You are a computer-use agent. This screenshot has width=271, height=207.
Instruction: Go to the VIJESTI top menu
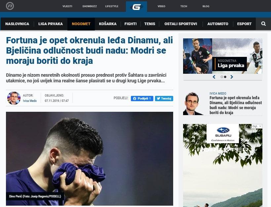click(x=67, y=6)
